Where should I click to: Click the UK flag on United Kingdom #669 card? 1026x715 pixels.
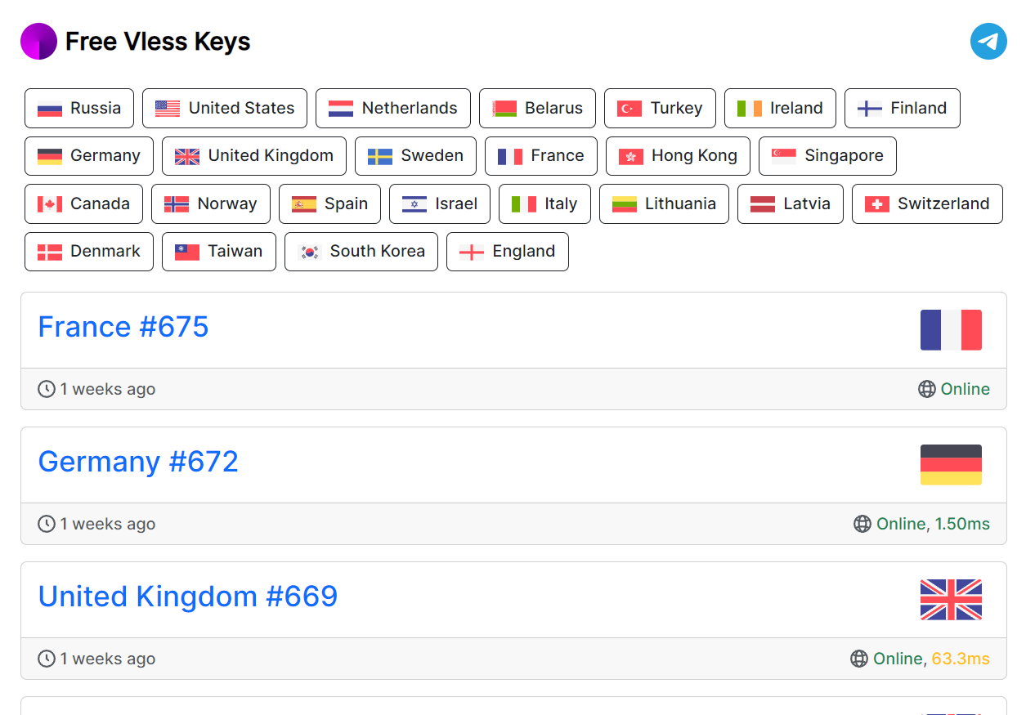(x=951, y=599)
